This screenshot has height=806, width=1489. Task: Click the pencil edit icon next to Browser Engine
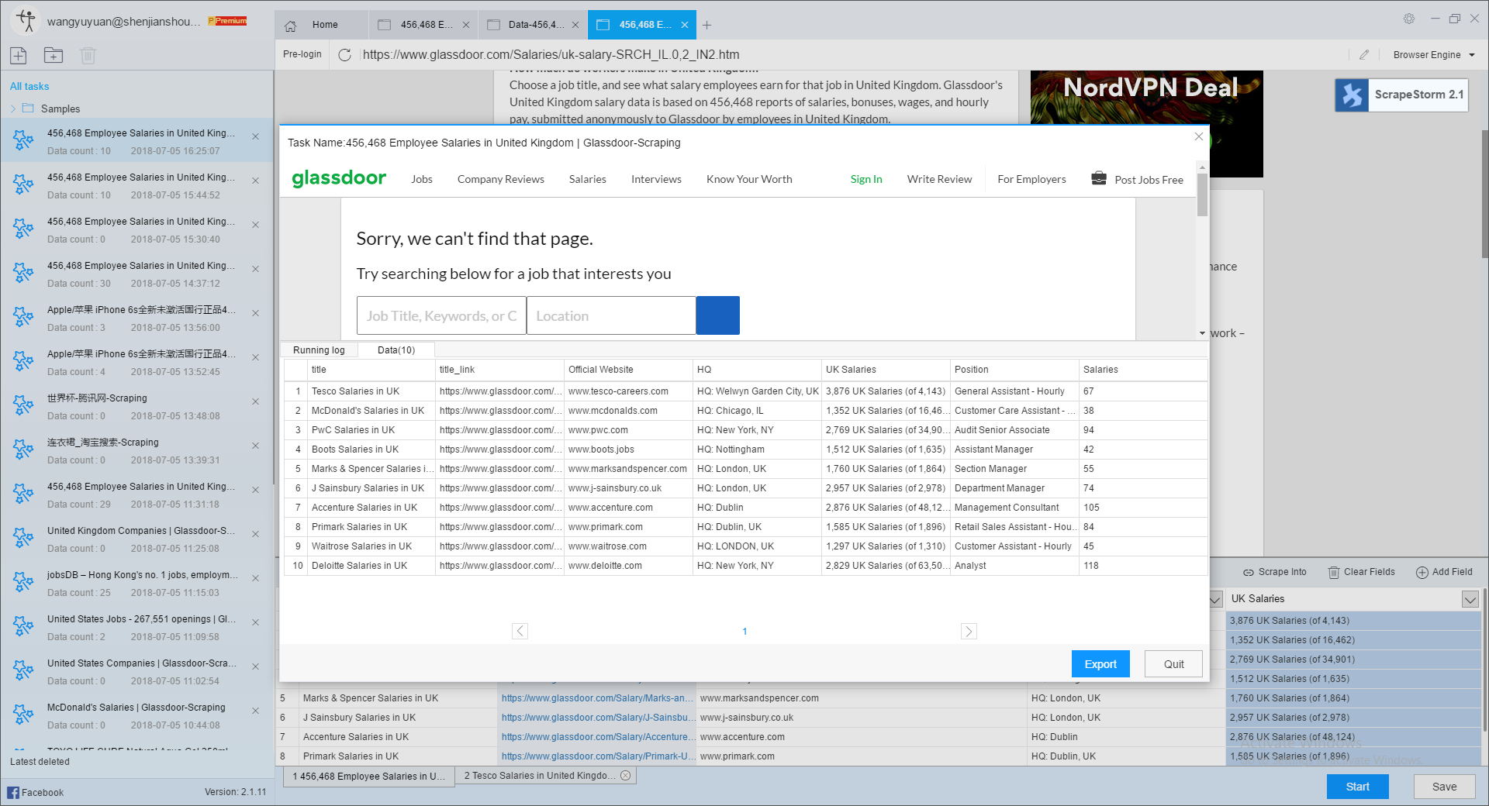coord(1364,54)
